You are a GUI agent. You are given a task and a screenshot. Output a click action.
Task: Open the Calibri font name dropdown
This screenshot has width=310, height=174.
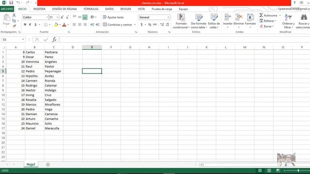(x=47, y=17)
